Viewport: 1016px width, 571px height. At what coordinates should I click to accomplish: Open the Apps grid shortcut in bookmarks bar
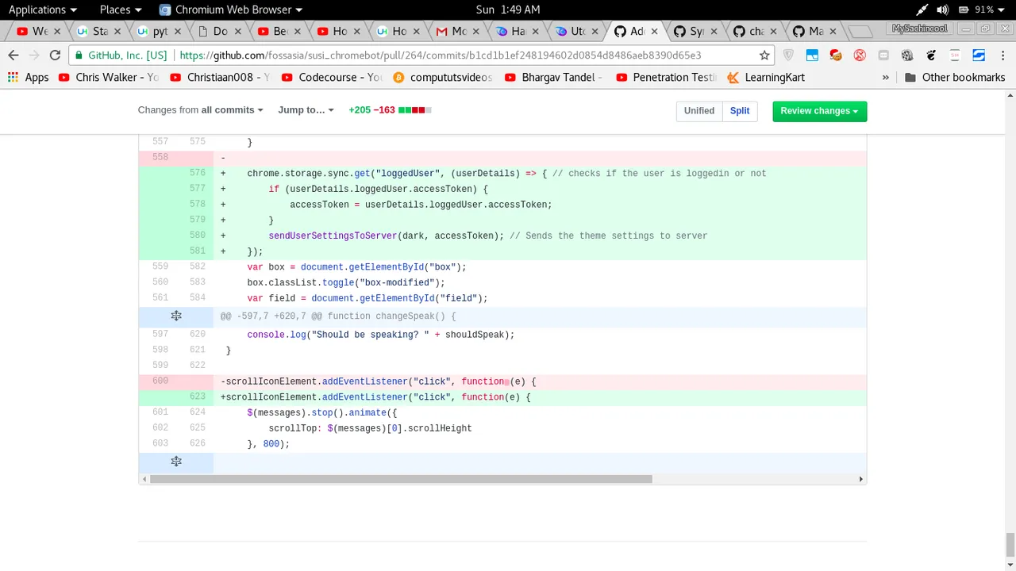29,77
